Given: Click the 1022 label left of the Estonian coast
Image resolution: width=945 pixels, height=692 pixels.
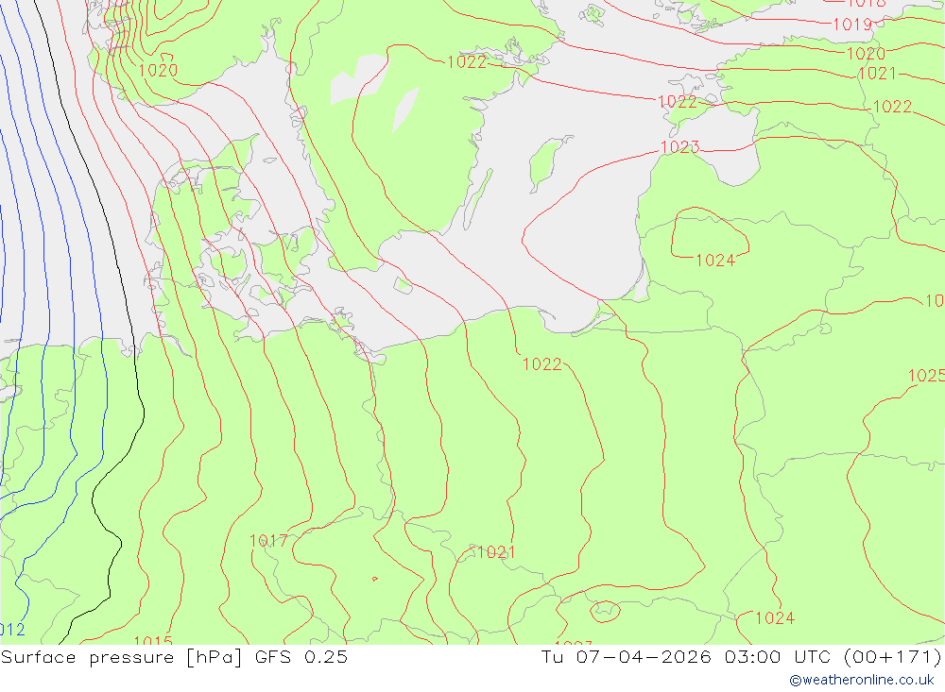Looking at the screenshot, I should 678,102.
